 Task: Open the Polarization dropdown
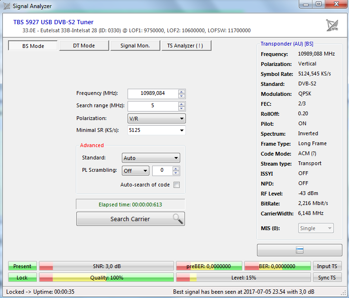pyautogui.click(x=156, y=119)
